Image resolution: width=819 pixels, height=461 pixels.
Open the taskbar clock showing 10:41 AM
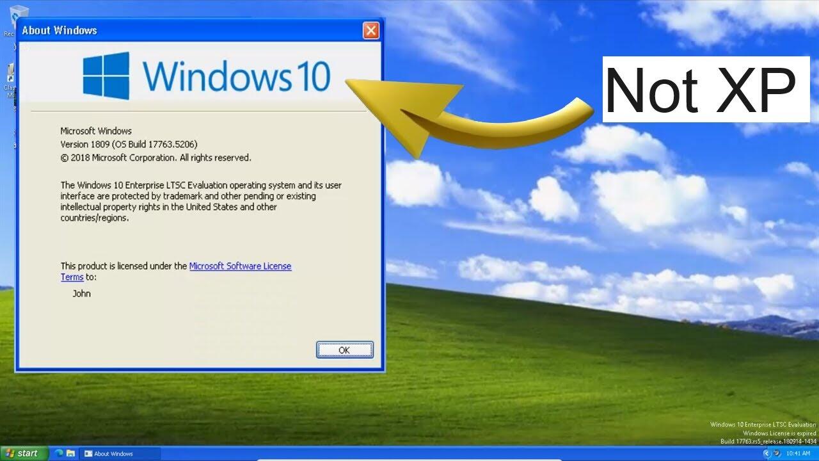pyautogui.click(x=798, y=453)
